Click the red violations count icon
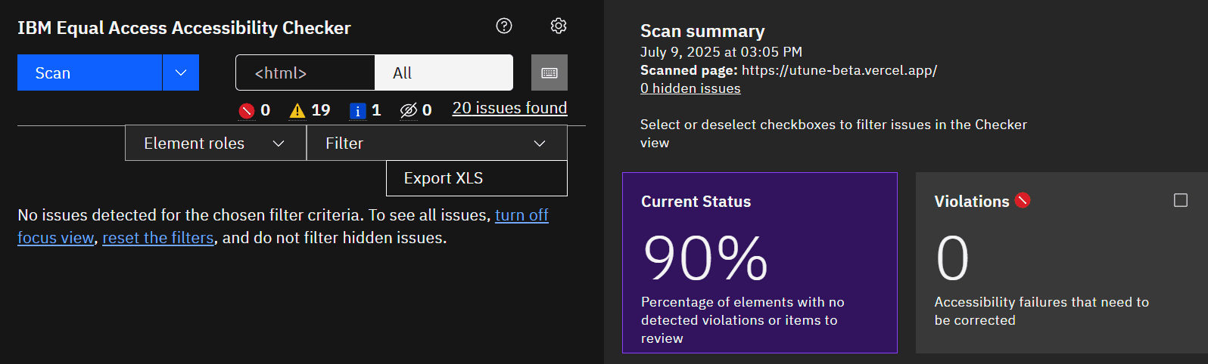This screenshot has width=1208, height=364. (x=247, y=111)
